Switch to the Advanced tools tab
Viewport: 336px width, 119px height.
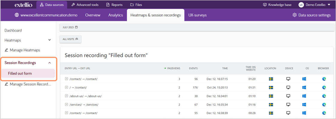pyautogui.click(x=85, y=5)
